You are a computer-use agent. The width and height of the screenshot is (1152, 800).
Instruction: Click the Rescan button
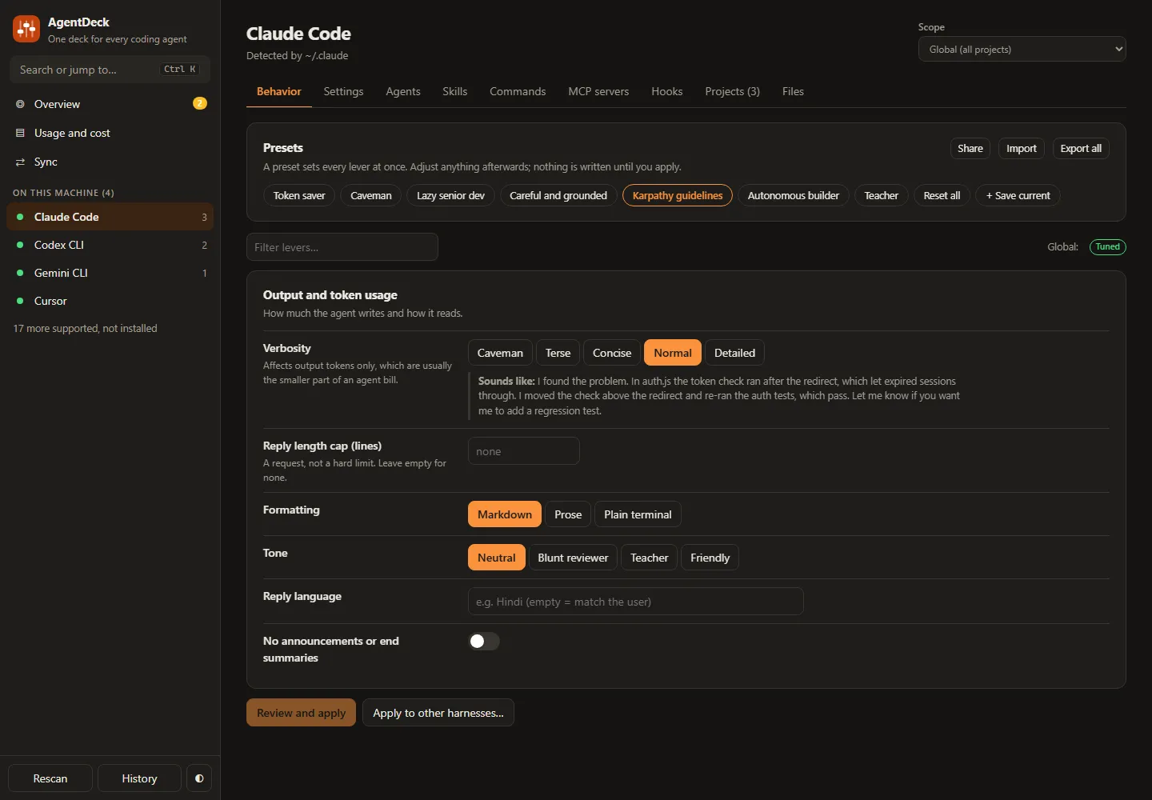point(50,778)
